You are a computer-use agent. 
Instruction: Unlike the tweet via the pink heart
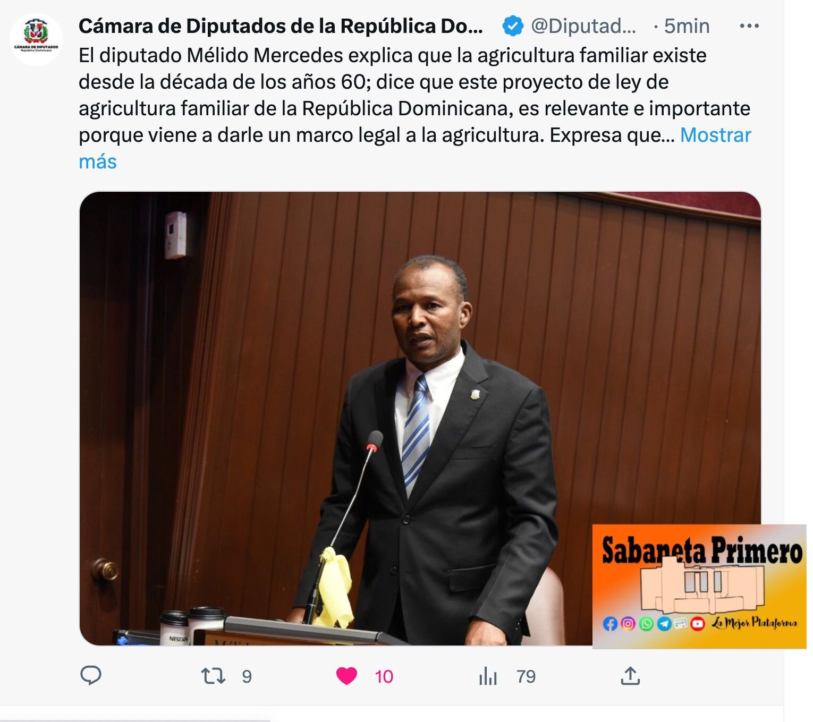tap(347, 676)
